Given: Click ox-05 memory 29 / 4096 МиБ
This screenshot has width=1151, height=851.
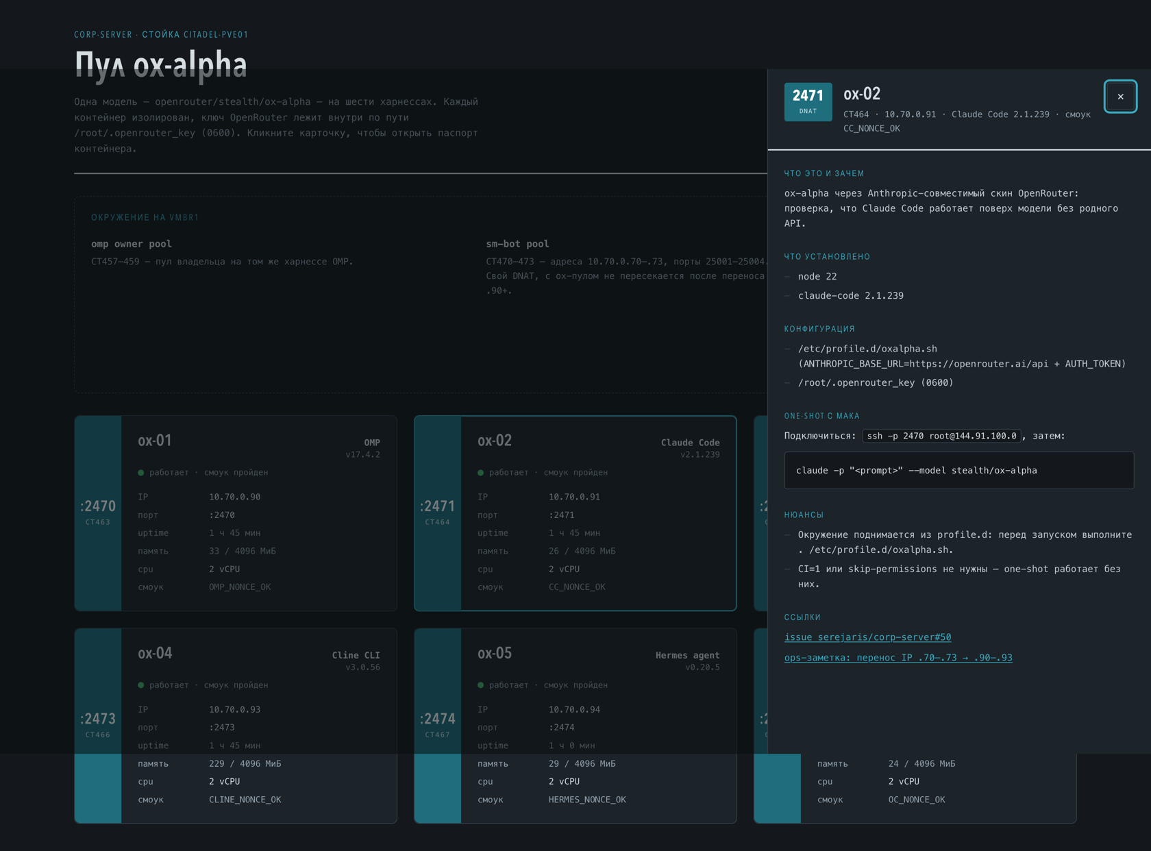Looking at the screenshot, I should coord(582,763).
